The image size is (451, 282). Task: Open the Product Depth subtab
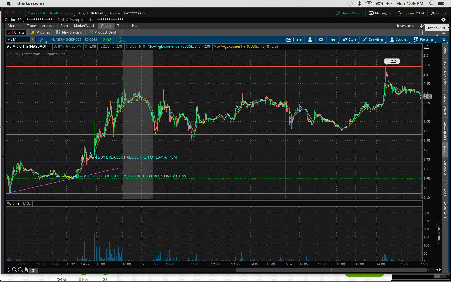(x=104, y=32)
